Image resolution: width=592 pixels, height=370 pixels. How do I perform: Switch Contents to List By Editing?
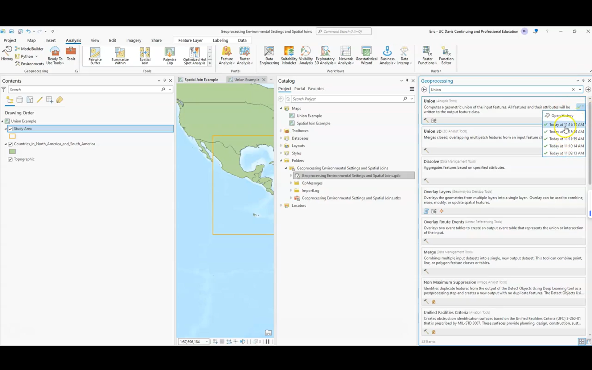click(39, 100)
